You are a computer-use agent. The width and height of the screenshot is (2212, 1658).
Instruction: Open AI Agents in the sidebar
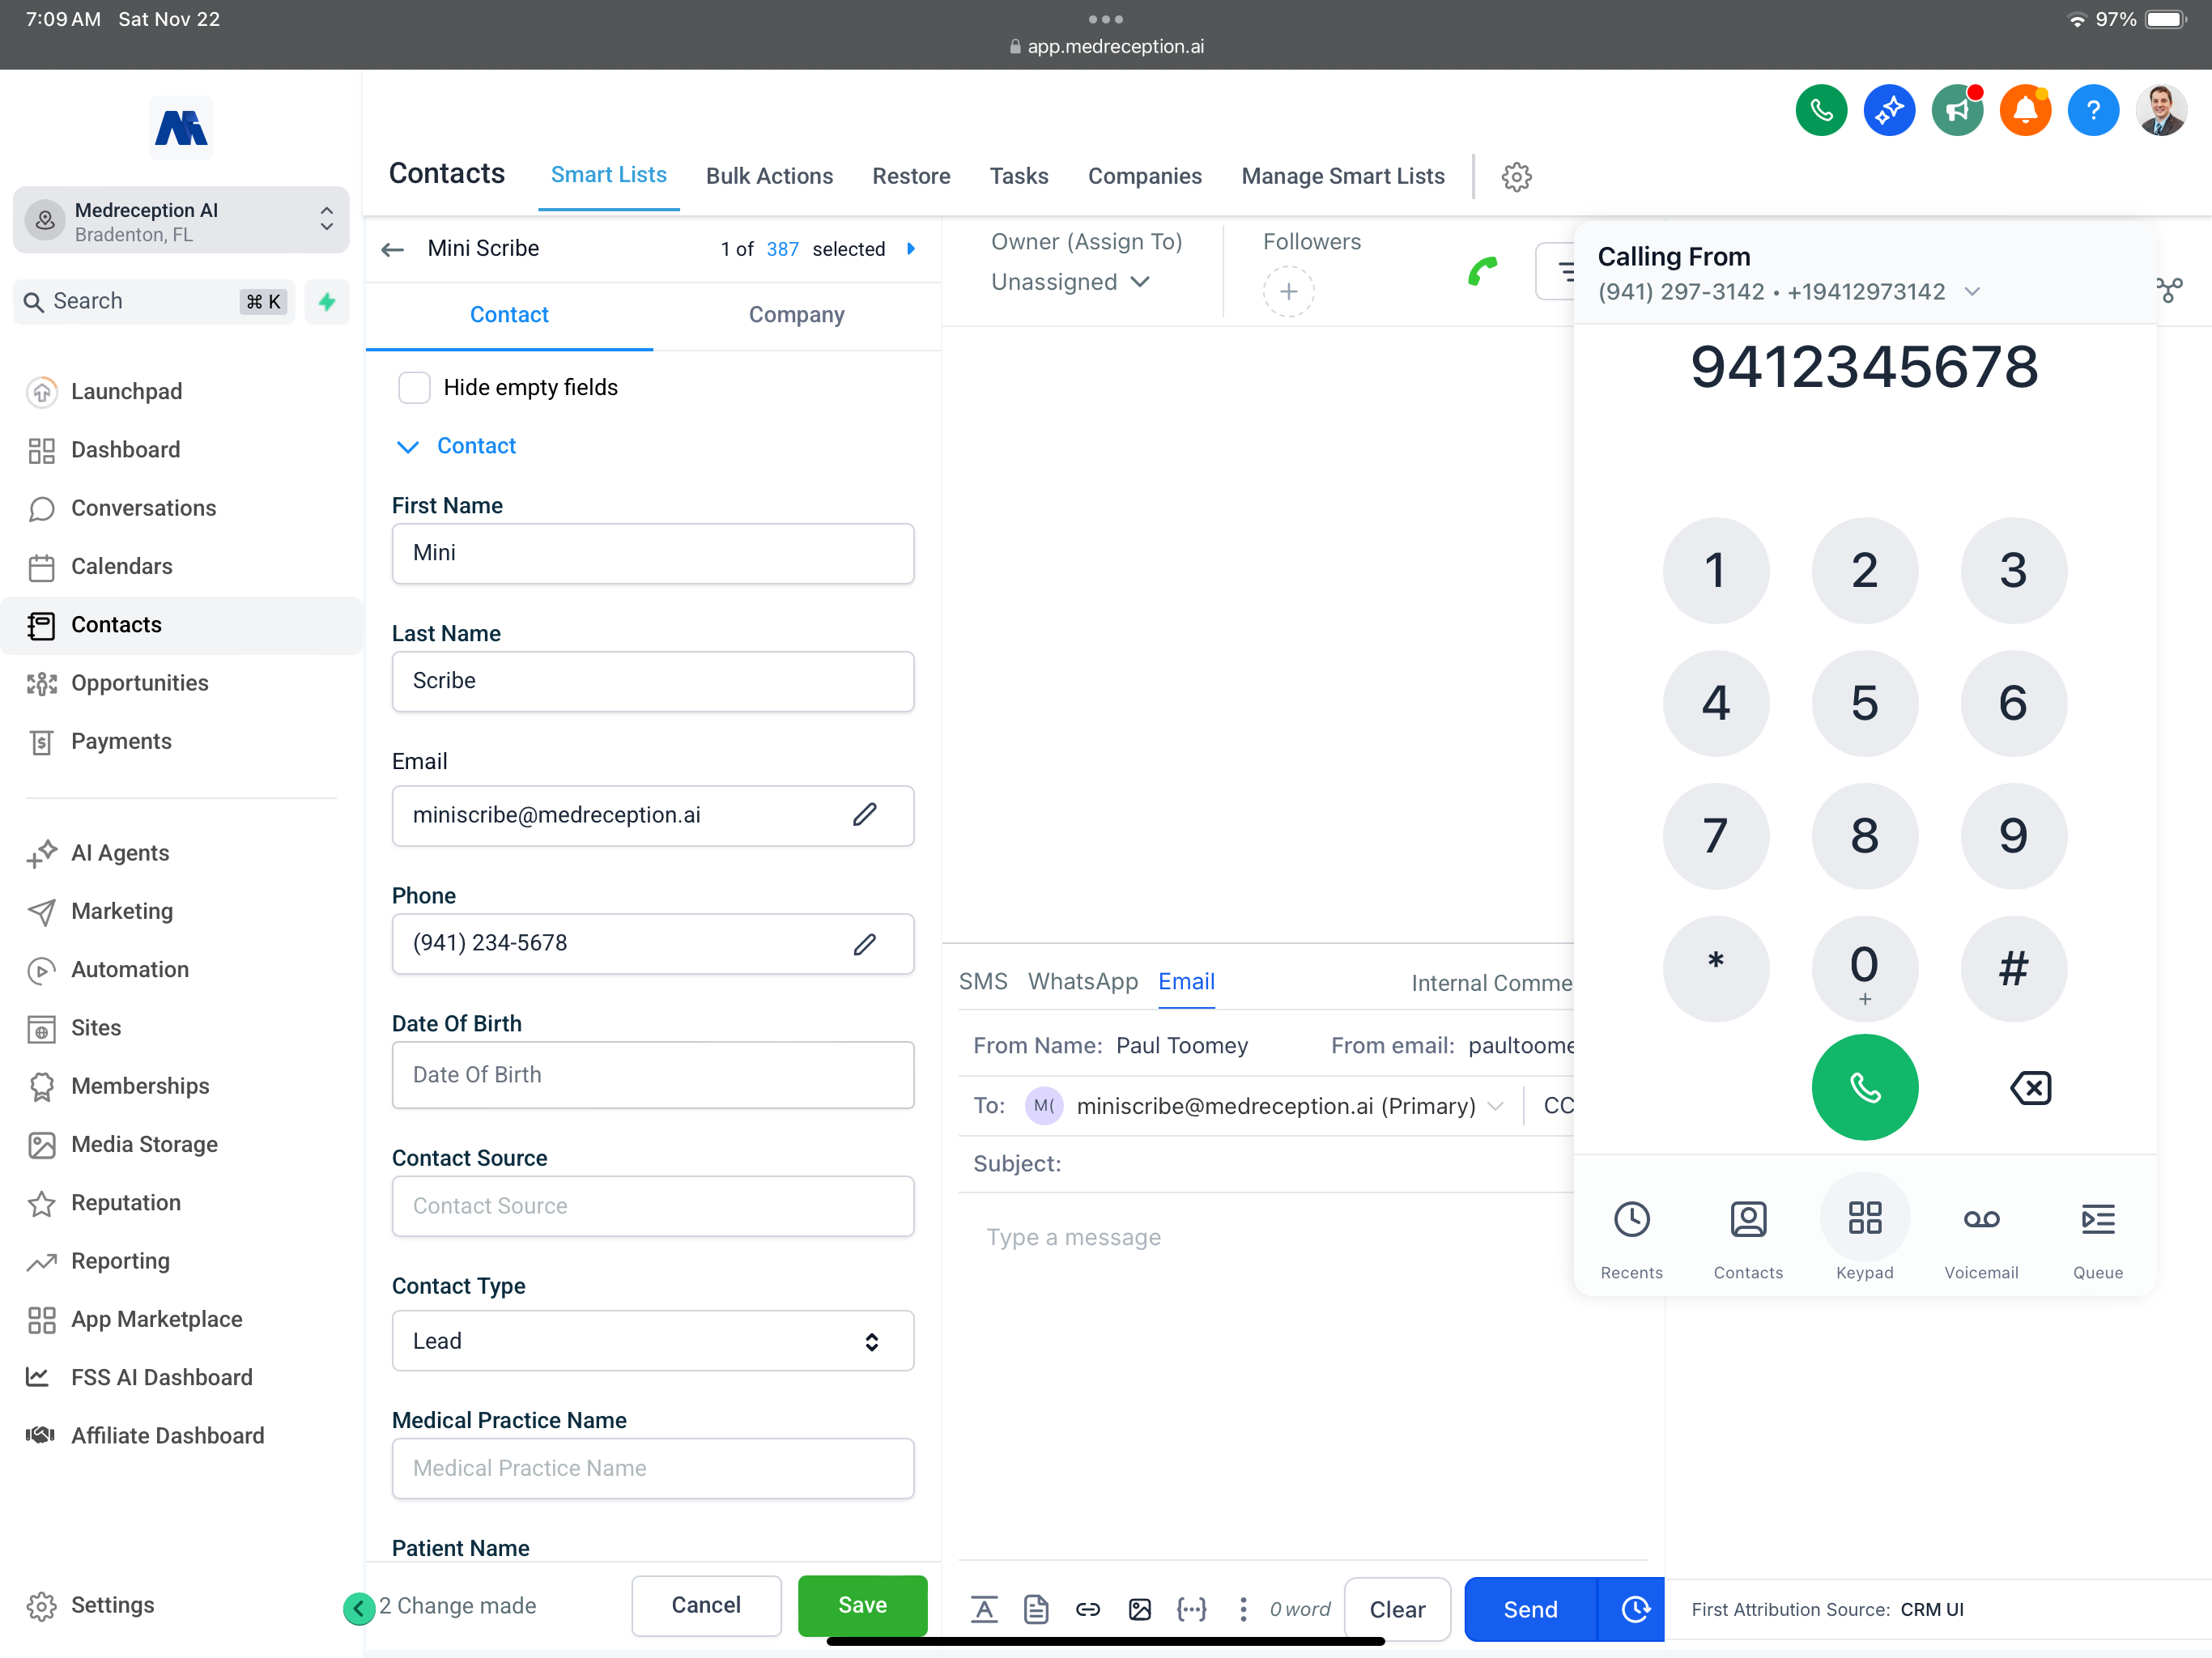tap(120, 853)
